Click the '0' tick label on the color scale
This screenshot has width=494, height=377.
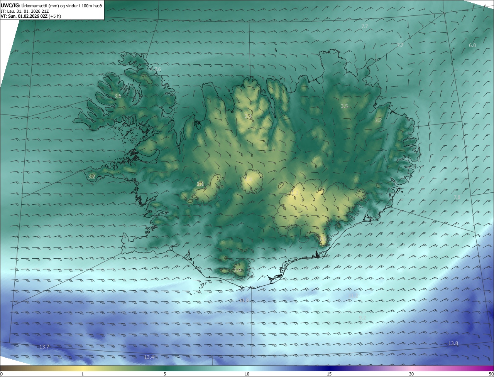pyautogui.click(x=2, y=374)
